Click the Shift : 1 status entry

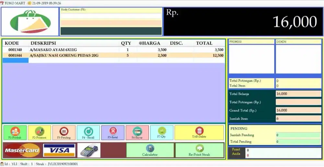(x=27, y=164)
